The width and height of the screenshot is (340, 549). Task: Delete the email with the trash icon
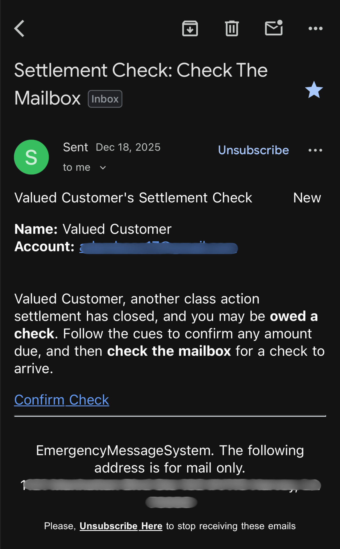point(232,28)
